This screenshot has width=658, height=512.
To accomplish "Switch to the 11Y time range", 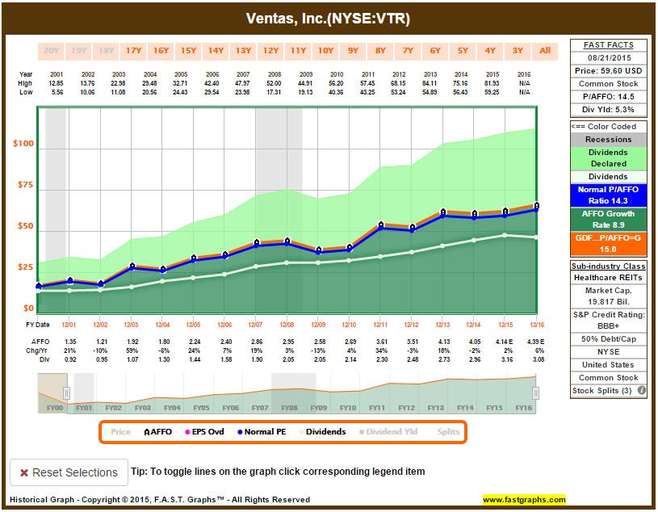I will point(299,51).
